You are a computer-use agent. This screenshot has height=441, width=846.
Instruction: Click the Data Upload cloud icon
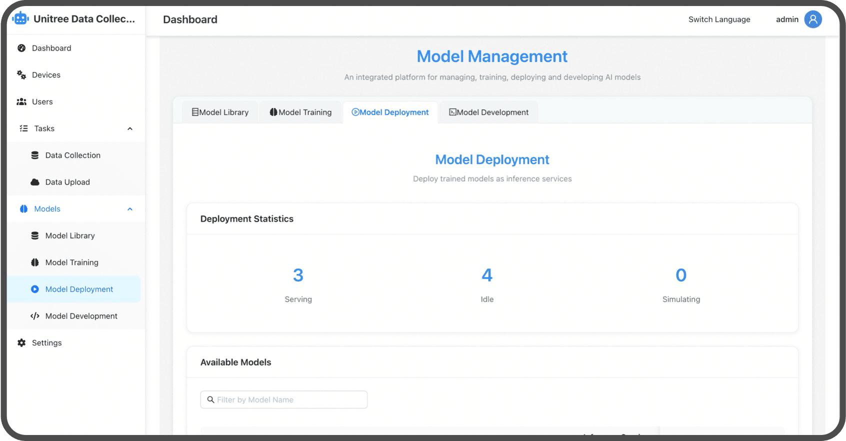pyautogui.click(x=35, y=182)
